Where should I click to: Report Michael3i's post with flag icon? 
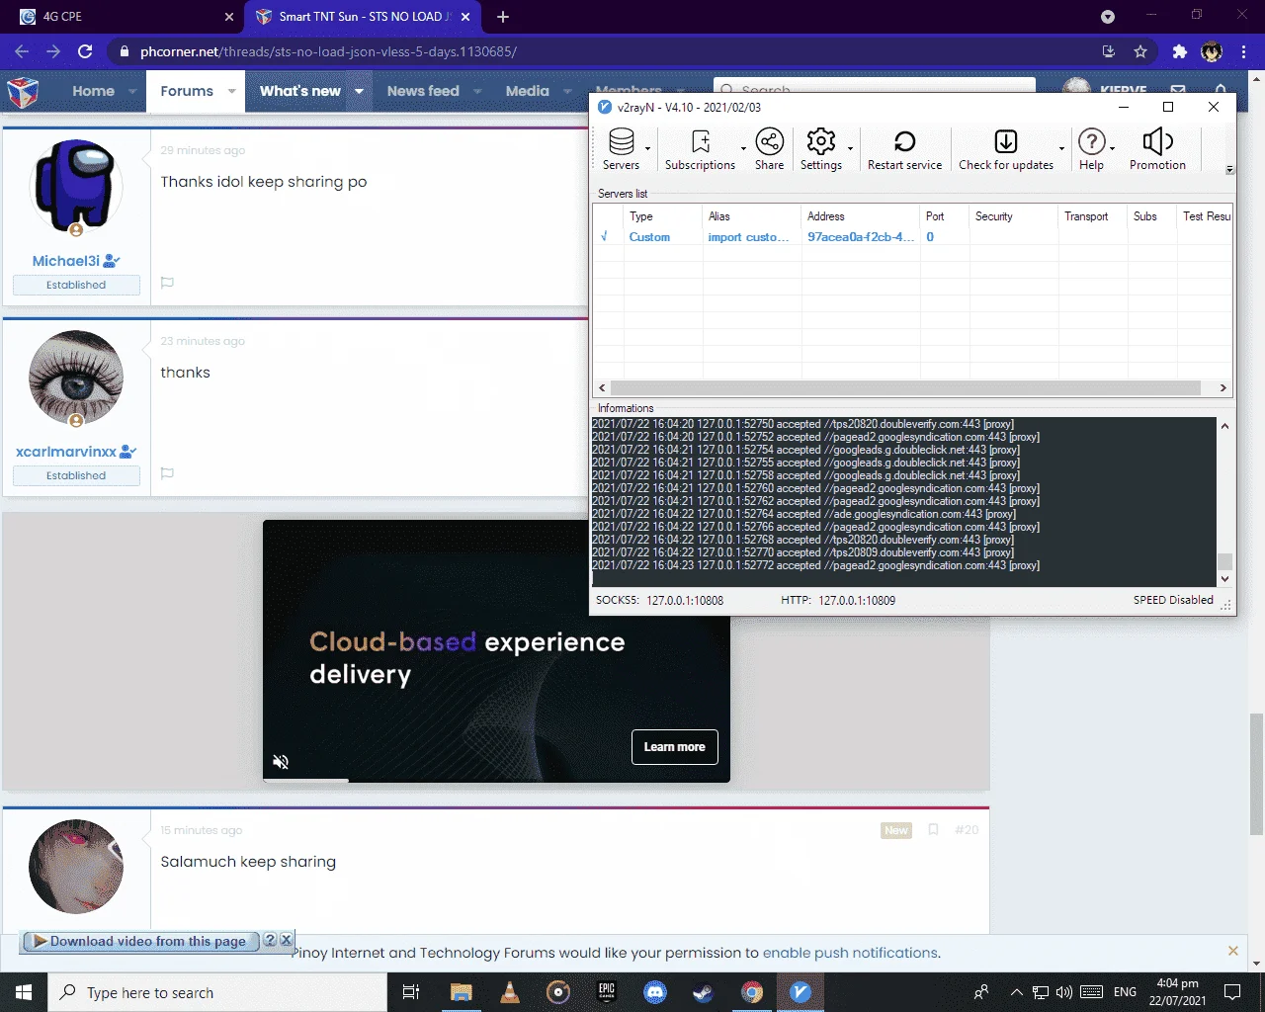coord(167,283)
